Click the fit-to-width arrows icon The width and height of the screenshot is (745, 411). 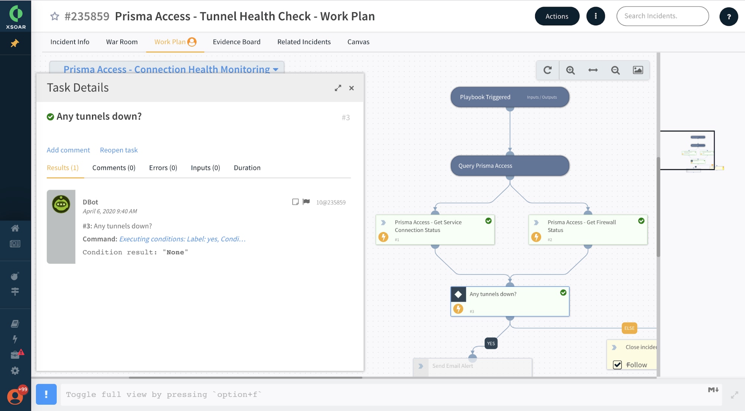[593, 70]
